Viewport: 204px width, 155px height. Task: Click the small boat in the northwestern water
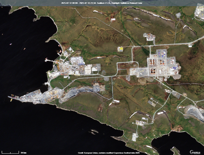pyautogui.click(x=11, y=44)
